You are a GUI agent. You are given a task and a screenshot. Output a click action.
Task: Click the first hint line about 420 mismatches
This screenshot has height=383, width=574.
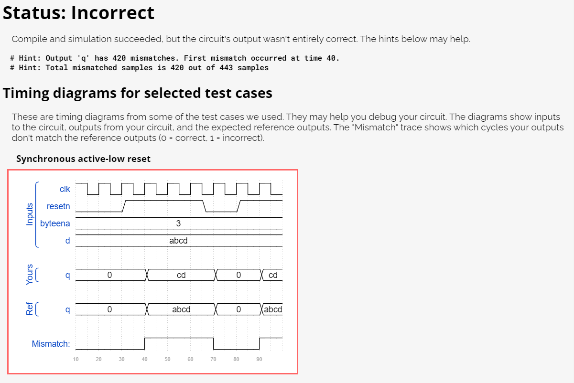click(175, 58)
